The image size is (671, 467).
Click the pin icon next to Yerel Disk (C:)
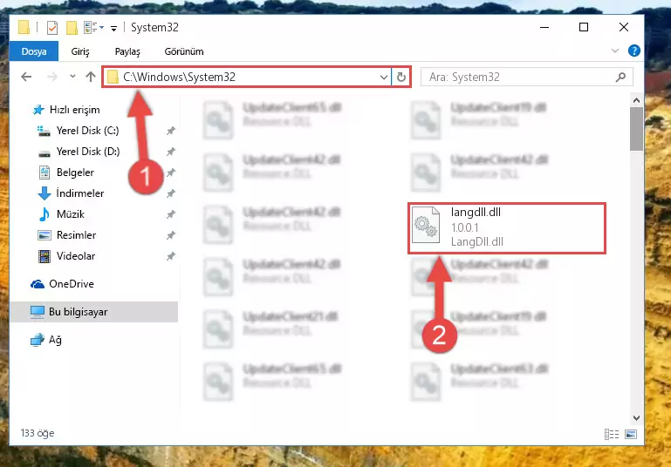click(171, 131)
